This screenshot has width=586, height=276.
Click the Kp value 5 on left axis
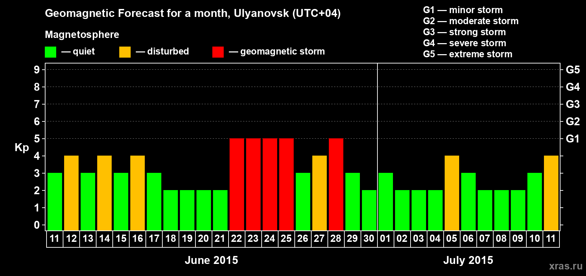tap(37, 139)
